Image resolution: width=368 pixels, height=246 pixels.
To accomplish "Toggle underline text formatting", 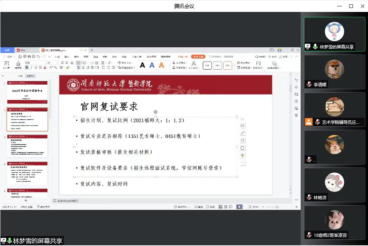I will coord(36,68).
